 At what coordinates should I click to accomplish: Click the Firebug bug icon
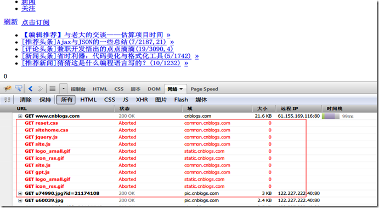(8, 89)
